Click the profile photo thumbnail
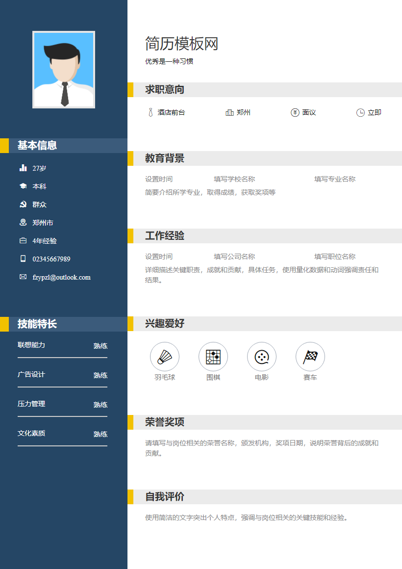Image resolution: width=402 pixels, height=569 pixels. click(64, 69)
